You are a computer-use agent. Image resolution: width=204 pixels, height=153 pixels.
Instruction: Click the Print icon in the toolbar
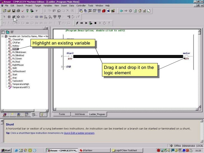[18, 11]
